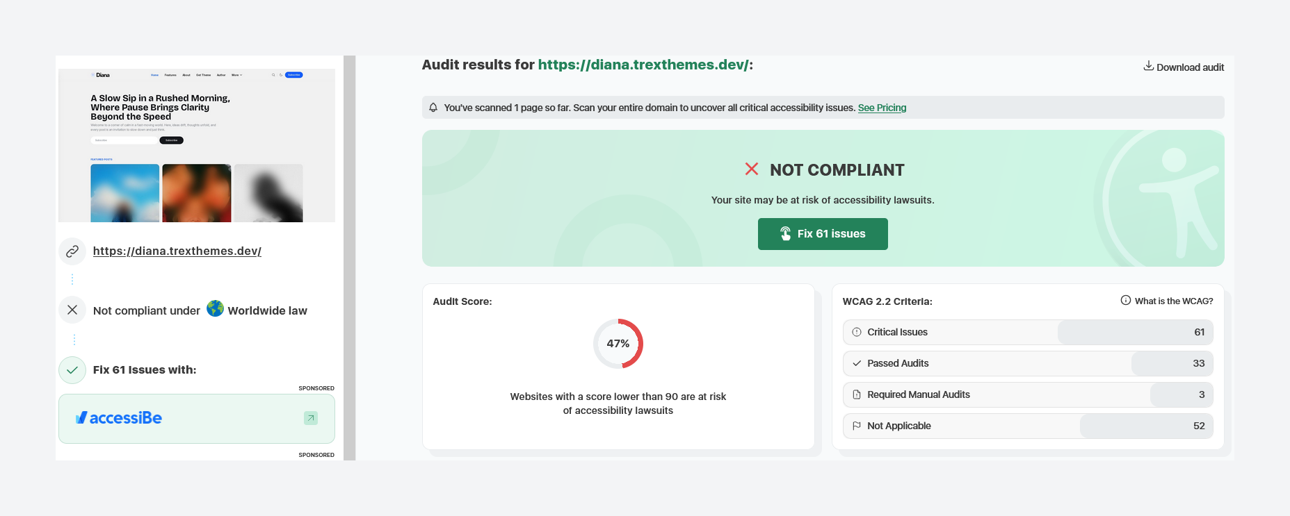1290x516 pixels.
Task: Click the 47% audit score gauge
Action: tap(618, 344)
